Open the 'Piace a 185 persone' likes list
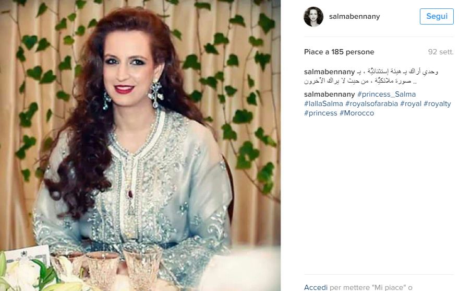Viewport: 459px width, 291px height. [339, 52]
